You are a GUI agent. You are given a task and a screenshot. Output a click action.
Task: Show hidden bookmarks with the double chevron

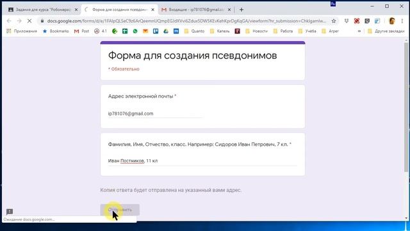coord(359,31)
